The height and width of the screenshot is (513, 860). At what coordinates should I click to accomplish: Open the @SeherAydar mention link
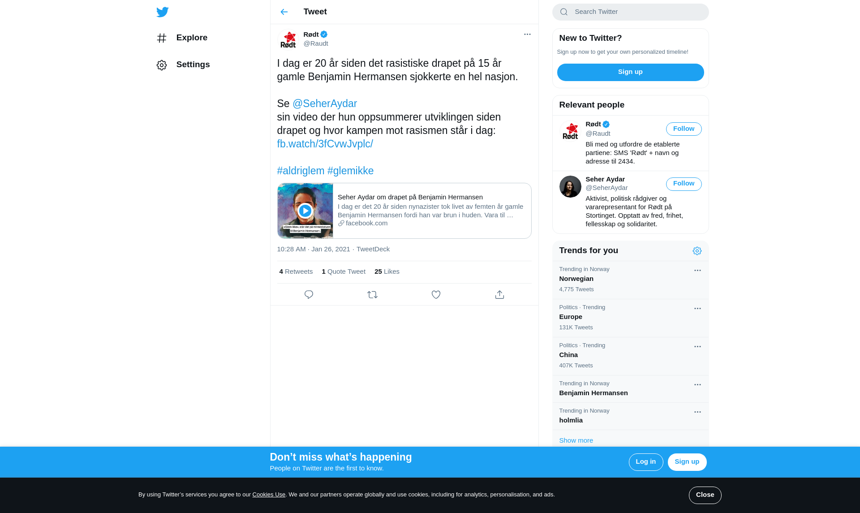pyautogui.click(x=325, y=104)
